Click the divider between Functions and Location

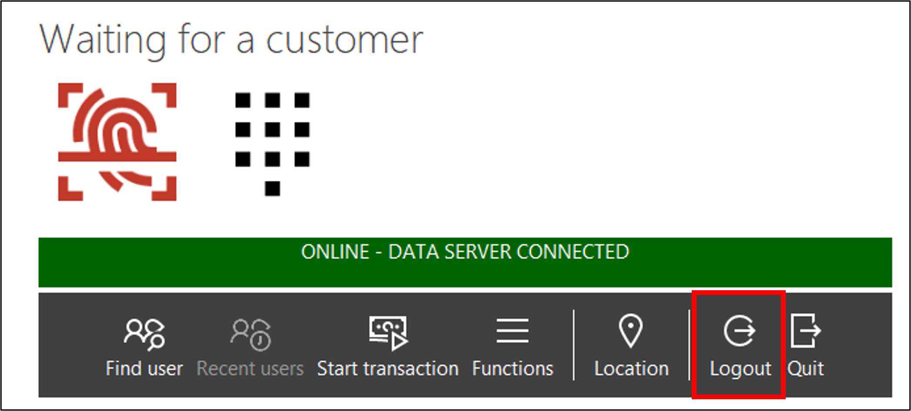click(x=574, y=345)
